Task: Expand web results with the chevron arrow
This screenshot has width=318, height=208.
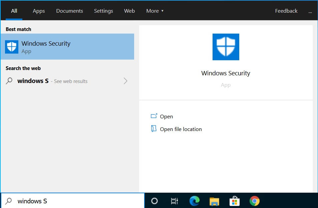Action: (125, 81)
